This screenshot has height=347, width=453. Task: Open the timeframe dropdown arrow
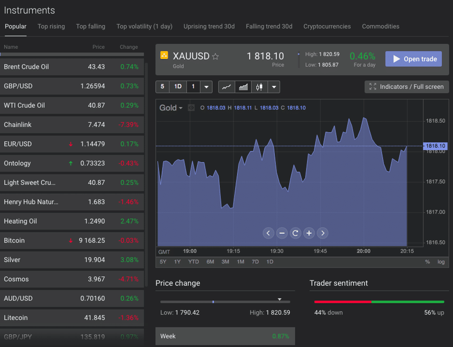click(x=207, y=87)
